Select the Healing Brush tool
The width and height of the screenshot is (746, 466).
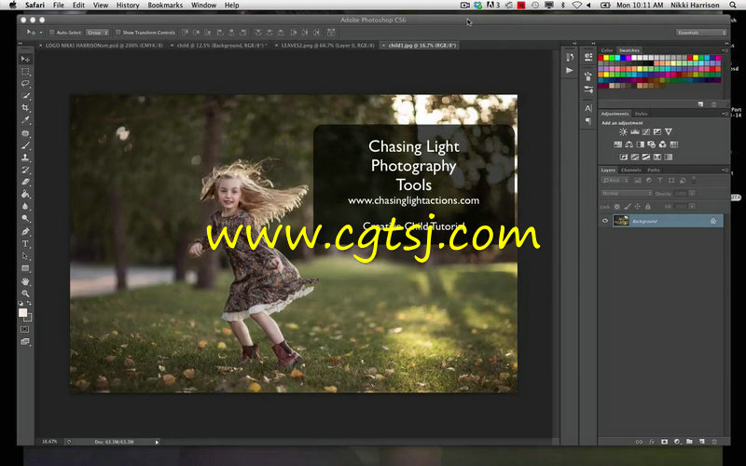[25, 133]
